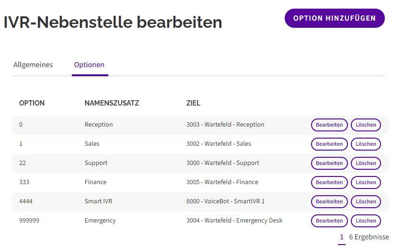The width and height of the screenshot is (393, 247).
Task: Click the Option hinzufügen button
Action: (335, 18)
